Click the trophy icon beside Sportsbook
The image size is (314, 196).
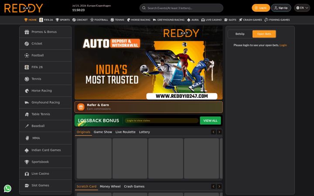click(27, 162)
